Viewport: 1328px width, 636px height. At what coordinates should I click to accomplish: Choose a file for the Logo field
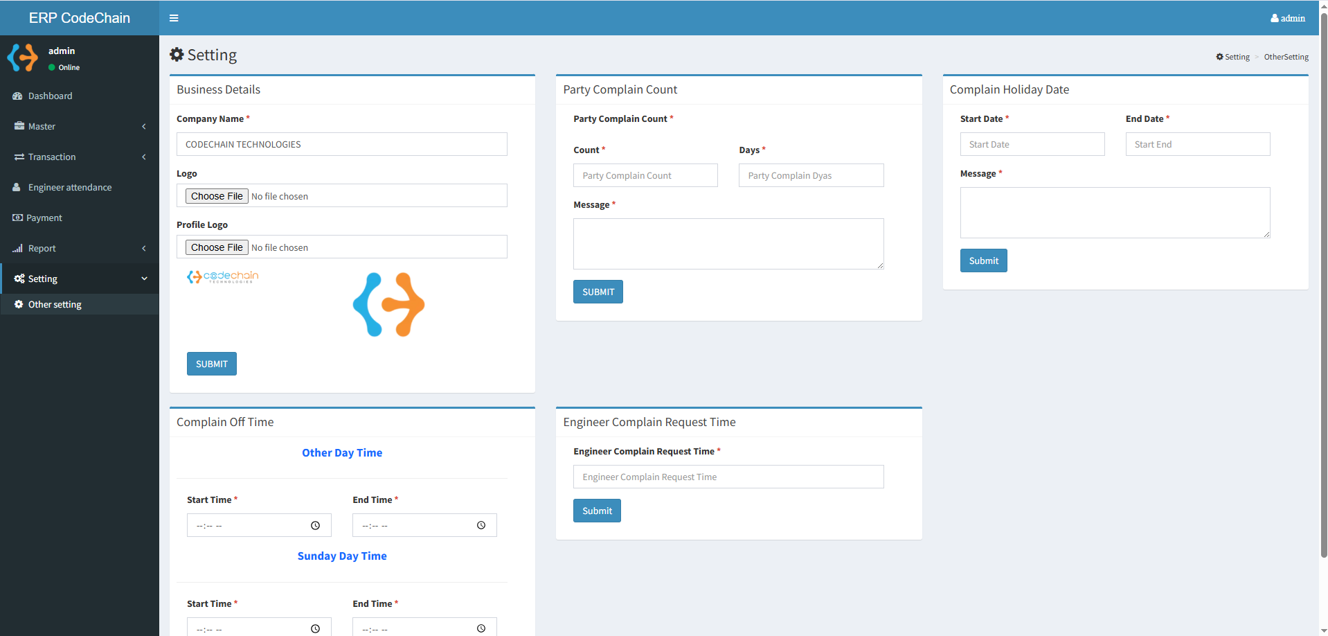[x=217, y=196]
